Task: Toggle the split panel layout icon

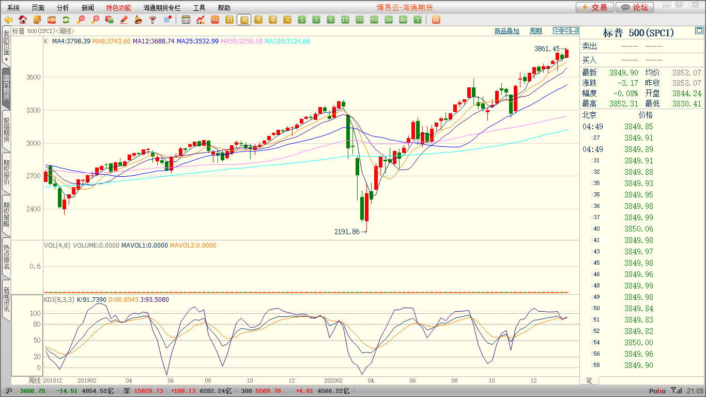Action: click(x=574, y=30)
